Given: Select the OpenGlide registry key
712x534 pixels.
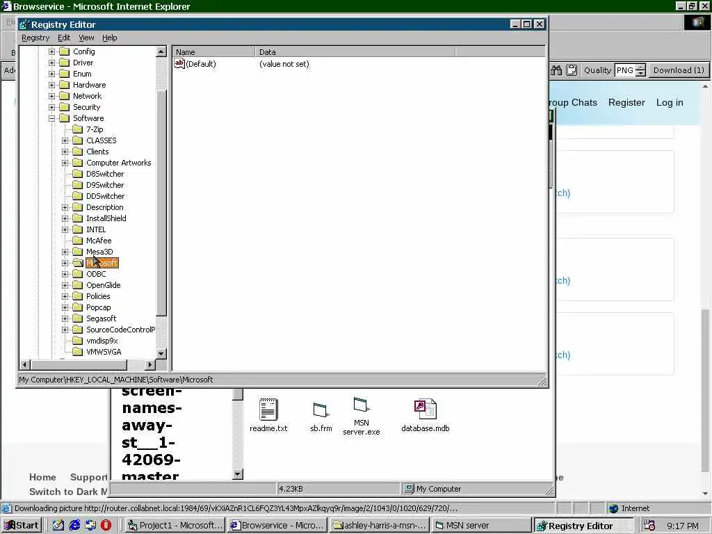Looking at the screenshot, I should tap(103, 285).
